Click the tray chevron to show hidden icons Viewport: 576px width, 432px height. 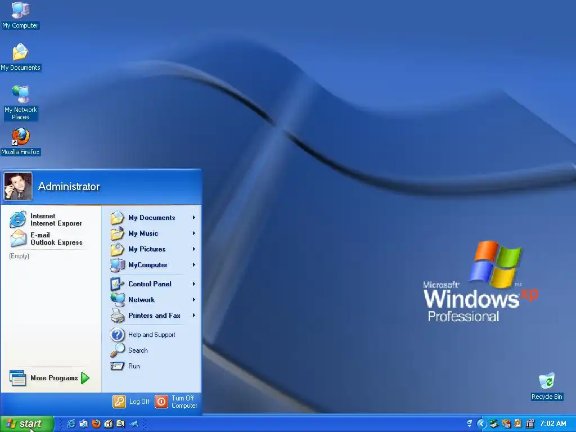tap(481, 424)
